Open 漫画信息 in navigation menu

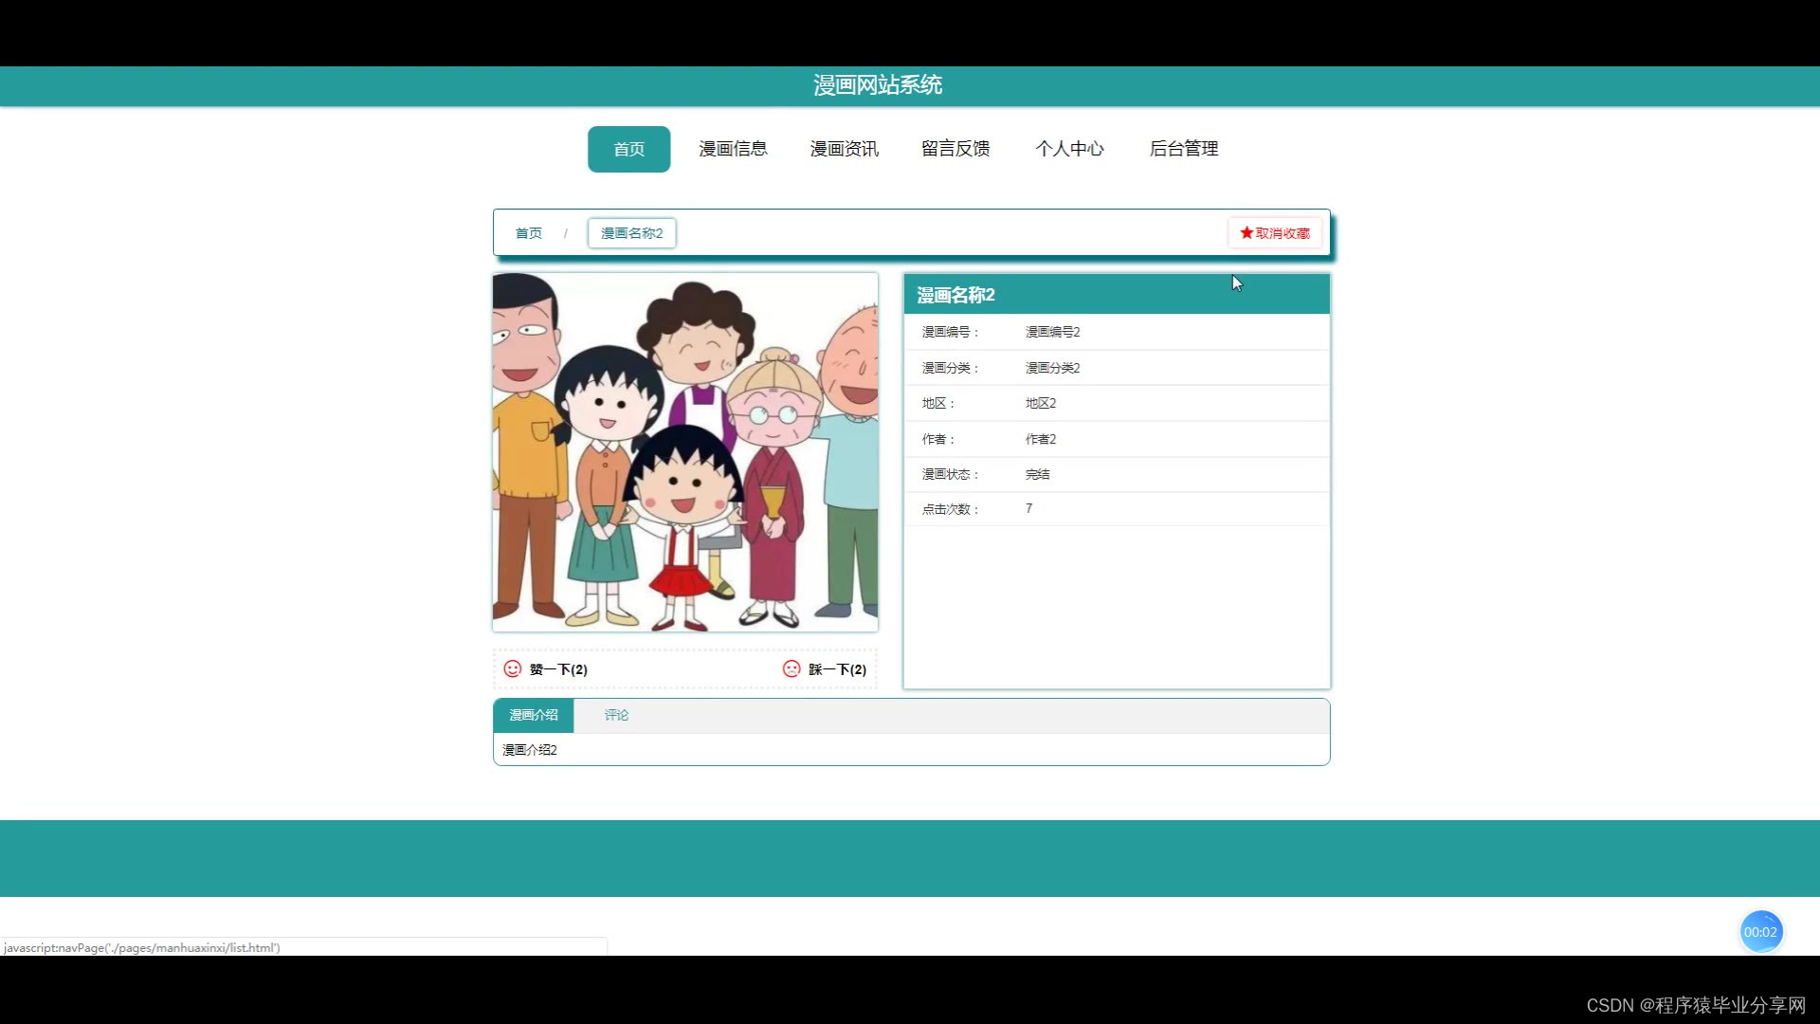[733, 149]
